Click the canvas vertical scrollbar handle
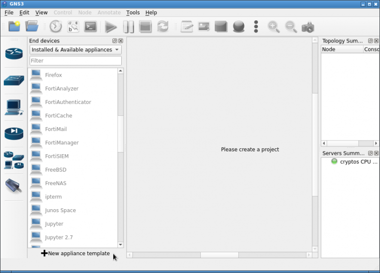This screenshot has width=380, height=273. 315,145
